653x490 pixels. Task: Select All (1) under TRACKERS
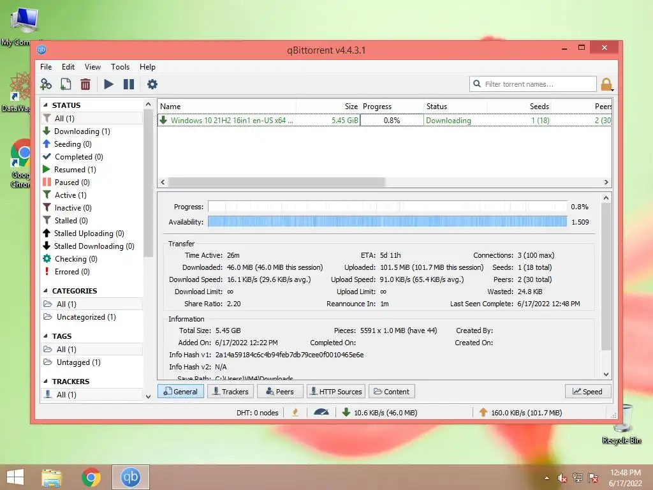[92, 394]
